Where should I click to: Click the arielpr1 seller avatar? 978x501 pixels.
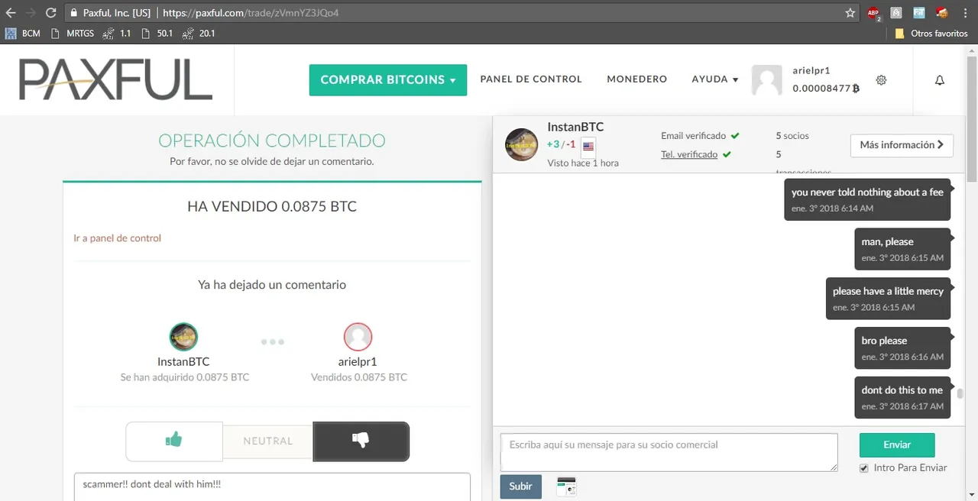pyautogui.click(x=358, y=337)
